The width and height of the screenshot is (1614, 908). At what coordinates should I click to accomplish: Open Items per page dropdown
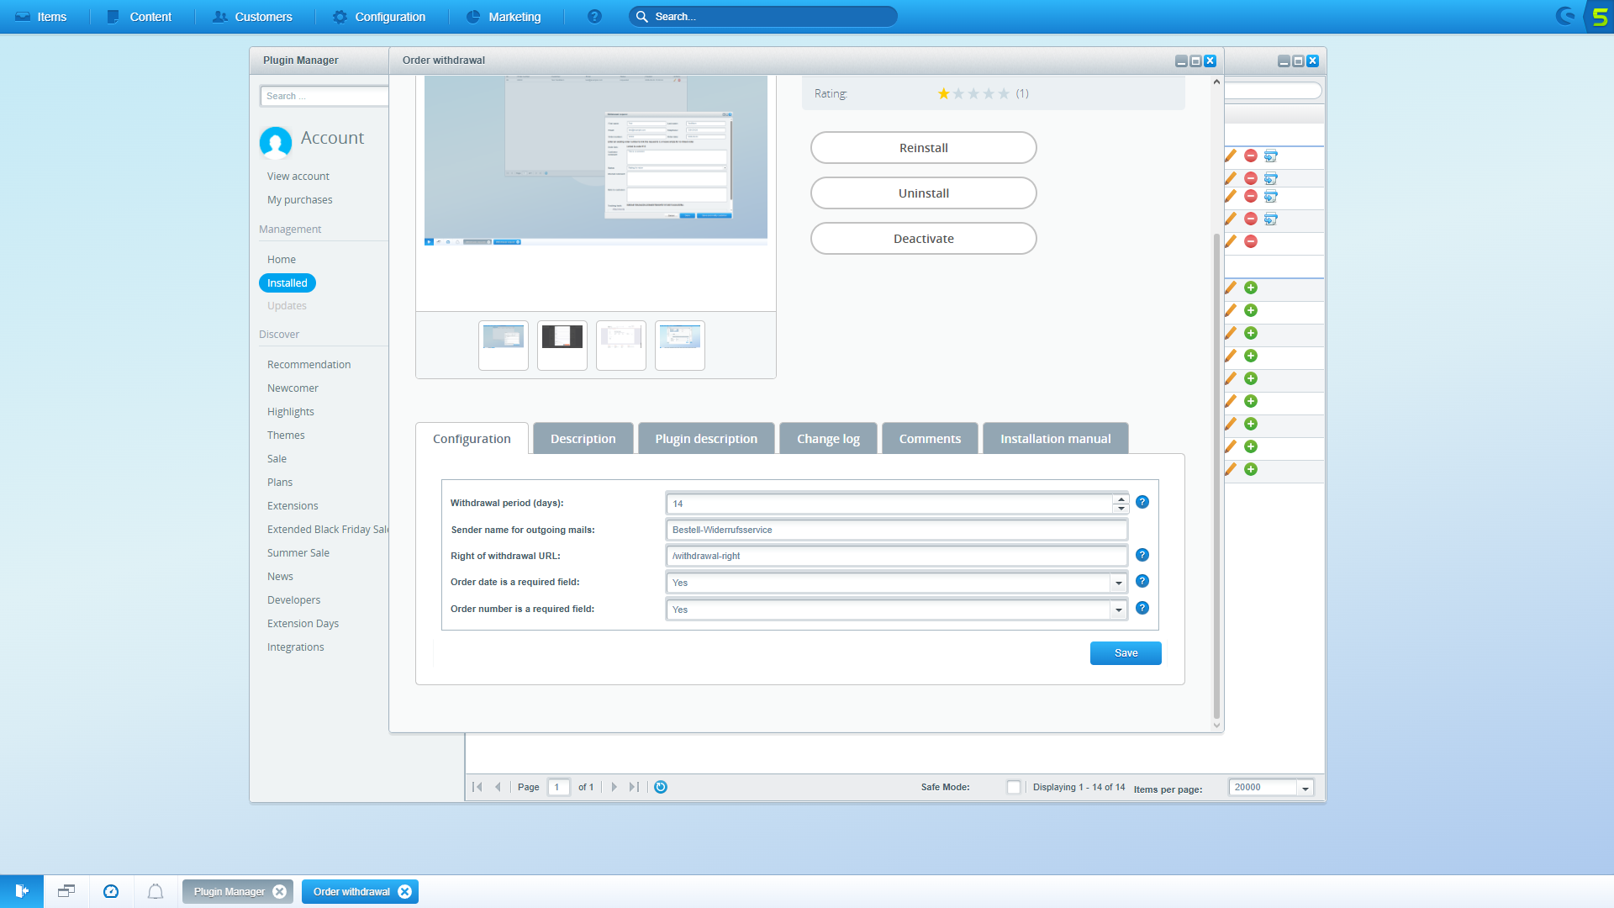pyautogui.click(x=1305, y=788)
